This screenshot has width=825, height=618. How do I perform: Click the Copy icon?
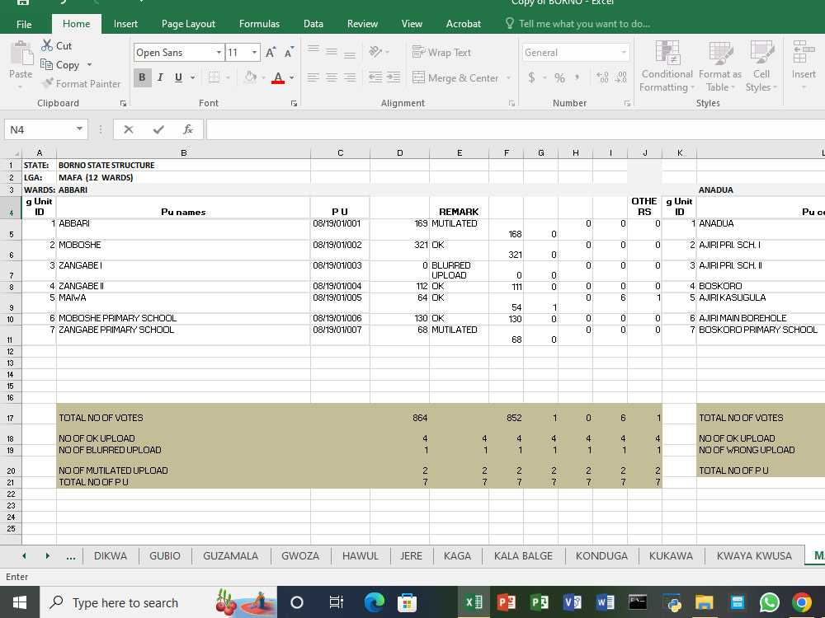pos(47,64)
